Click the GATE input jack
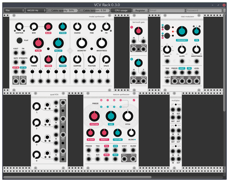The image size is (229, 182). [x=16, y=62]
